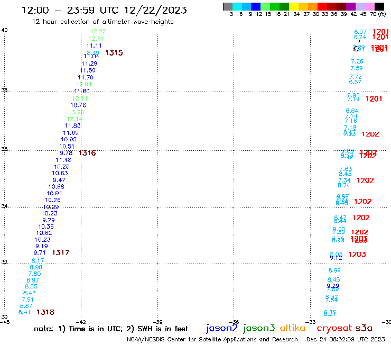Click the time label 1317
Image resolution: width=391 pixels, height=344 pixels.
(x=61, y=253)
